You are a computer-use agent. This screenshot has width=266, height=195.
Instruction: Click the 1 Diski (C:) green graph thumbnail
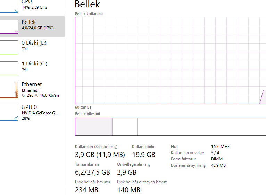click(x=9, y=68)
